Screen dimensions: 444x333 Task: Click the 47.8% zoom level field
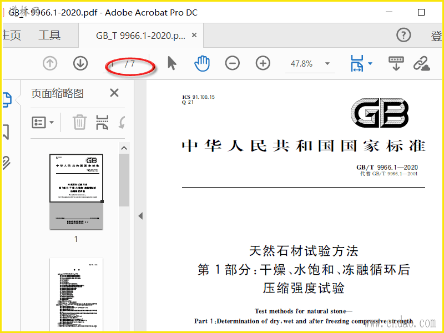coord(302,64)
